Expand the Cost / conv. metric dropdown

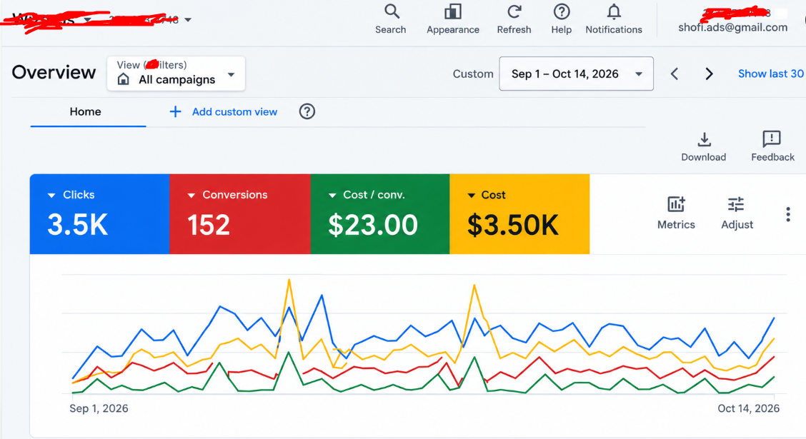332,195
